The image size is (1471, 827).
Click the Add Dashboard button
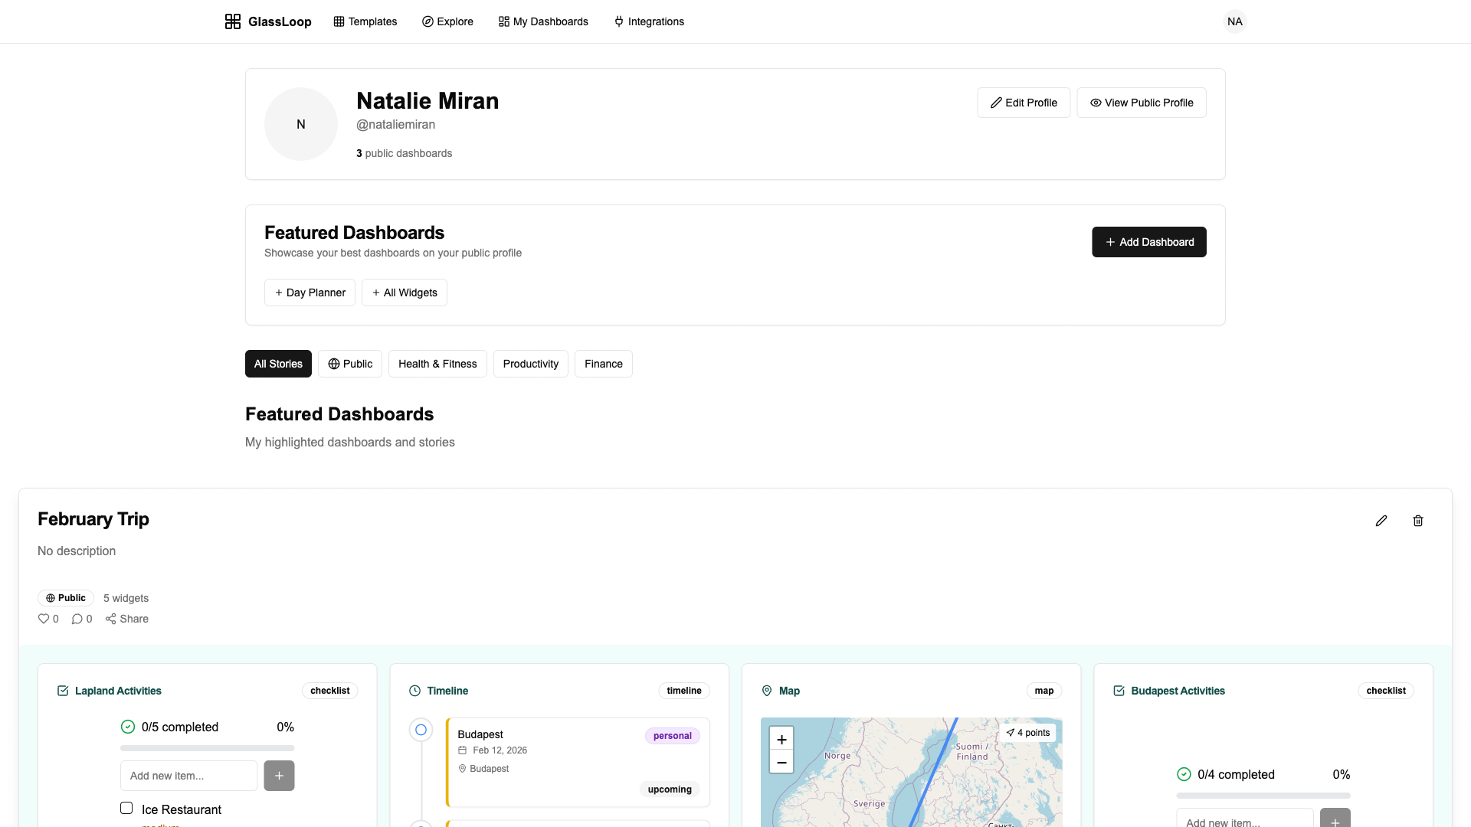1149,242
